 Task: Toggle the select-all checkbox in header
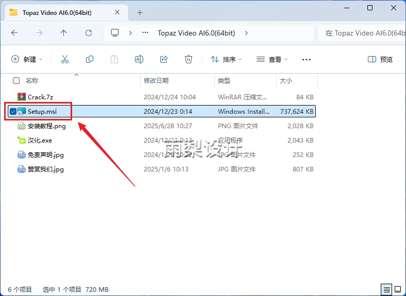pos(16,80)
